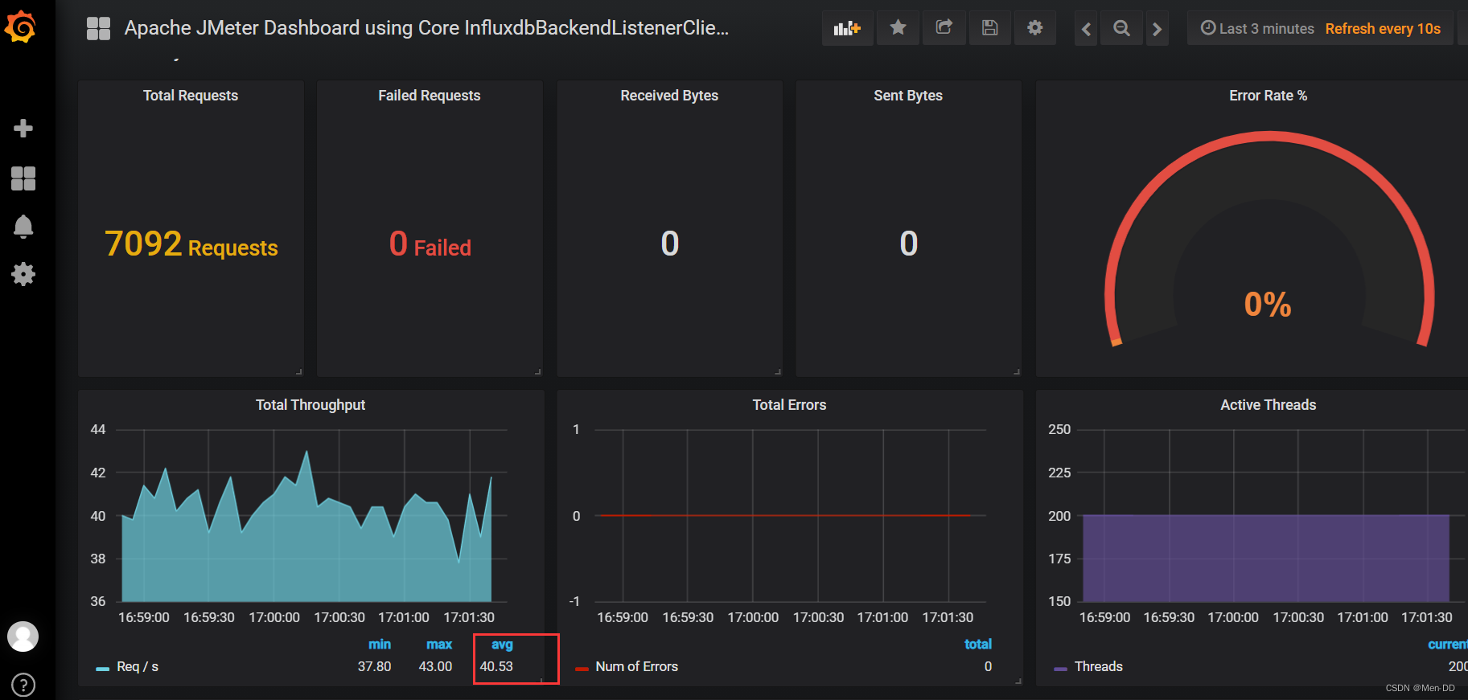Sort Total Throughput legend by avg
This screenshot has height=700, width=1468.
(502, 645)
